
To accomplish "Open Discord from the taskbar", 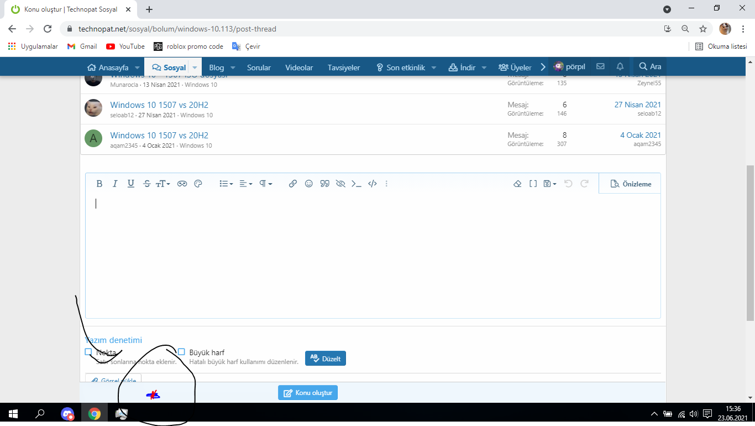I will (67, 414).
